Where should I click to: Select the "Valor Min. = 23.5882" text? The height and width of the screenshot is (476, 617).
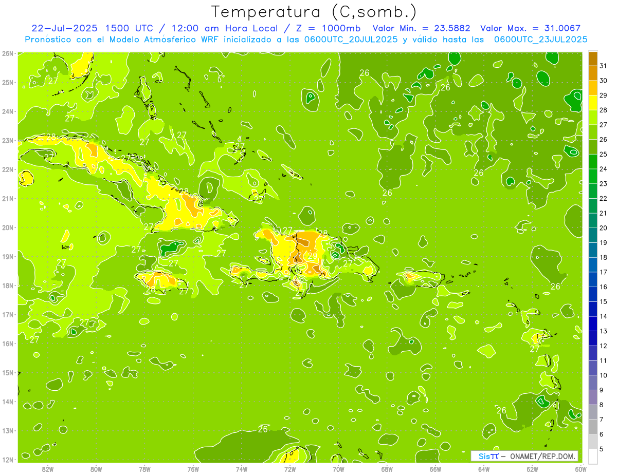tap(421, 28)
